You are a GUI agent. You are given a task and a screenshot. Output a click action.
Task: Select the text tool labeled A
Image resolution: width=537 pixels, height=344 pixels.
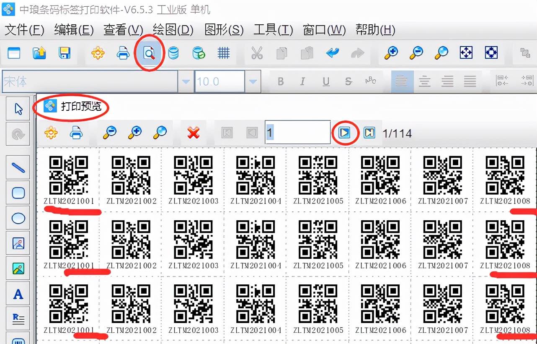(18, 294)
